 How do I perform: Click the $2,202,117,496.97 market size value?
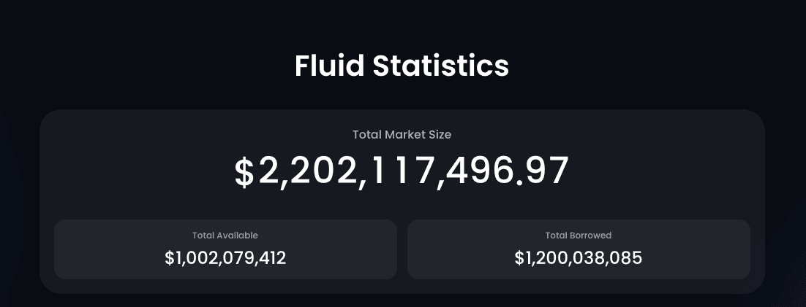[402, 171]
